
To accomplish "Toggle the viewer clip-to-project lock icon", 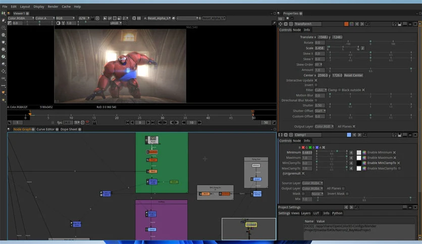I will (x=92, y=18).
